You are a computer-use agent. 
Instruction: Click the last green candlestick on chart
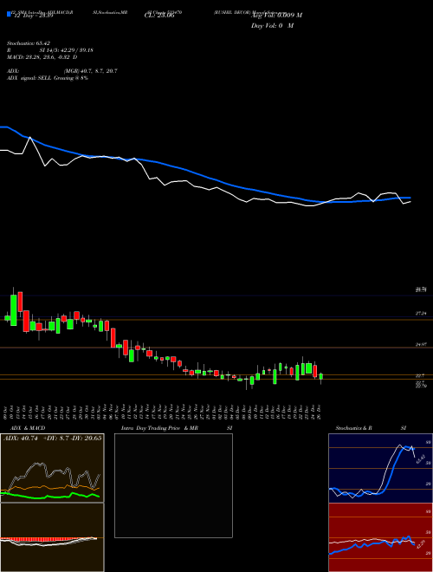tap(320, 376)
